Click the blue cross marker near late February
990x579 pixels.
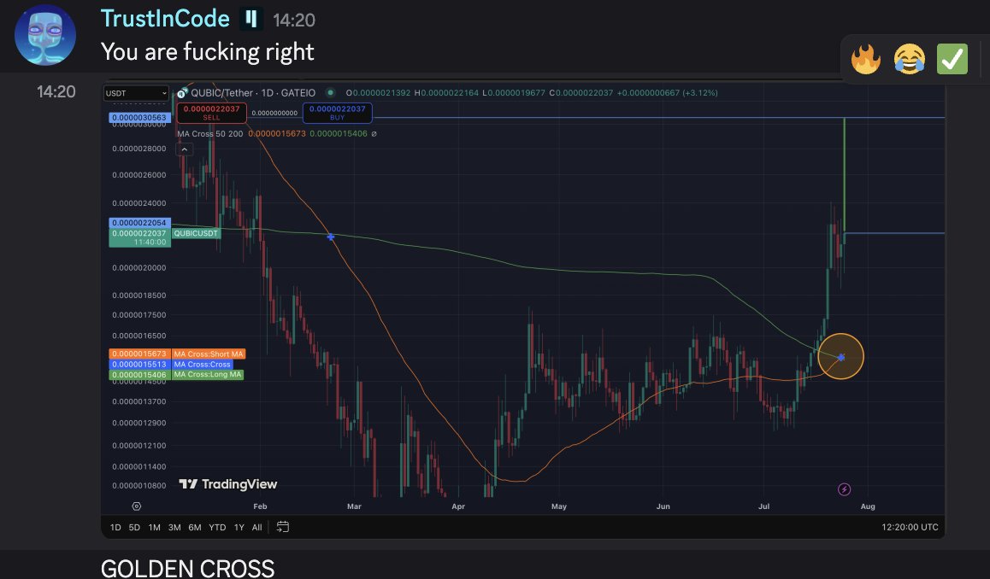point(330,237)
